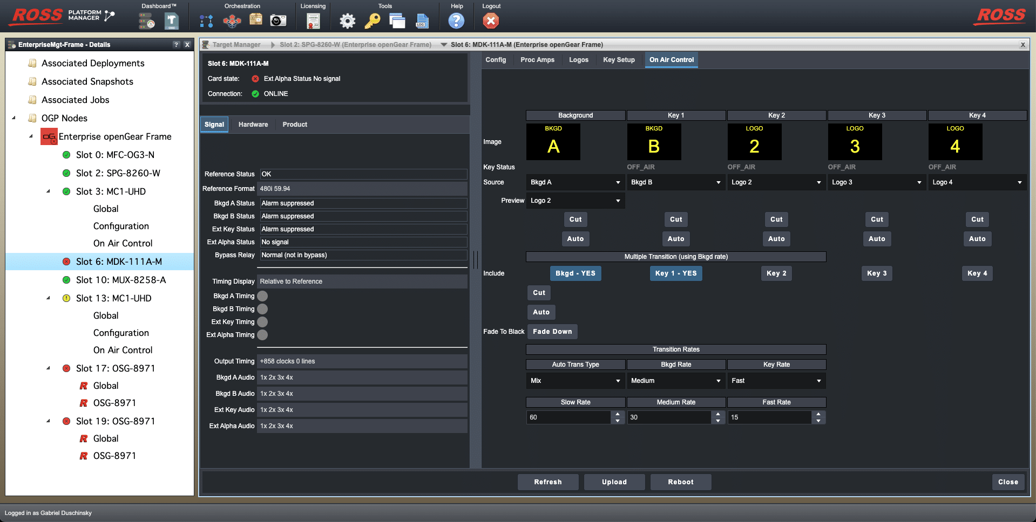Image resolution: width=1036 pixels, height=522 pixels.
Task: Click the LOGO 3 image thumbnail
Action: (x=855, y=142)
